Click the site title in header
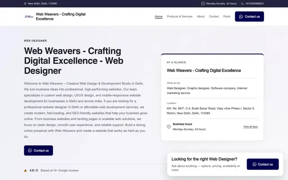Screen dimensions: 288x180 pos(61,17)
